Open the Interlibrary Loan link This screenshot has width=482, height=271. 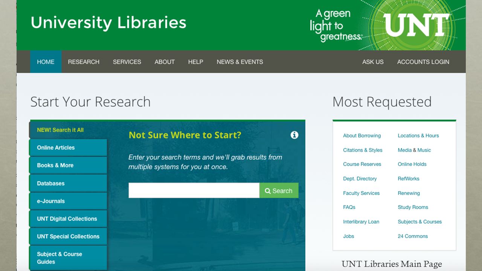361,222
